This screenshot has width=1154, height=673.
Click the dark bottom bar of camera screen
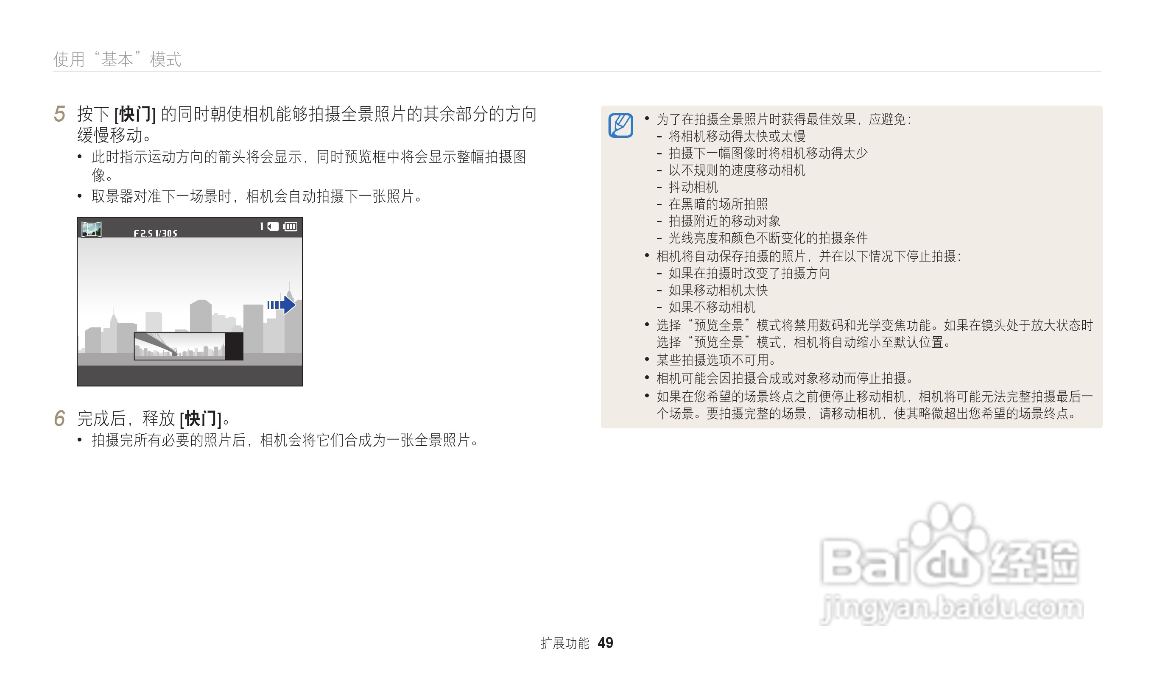pos(190,375)
